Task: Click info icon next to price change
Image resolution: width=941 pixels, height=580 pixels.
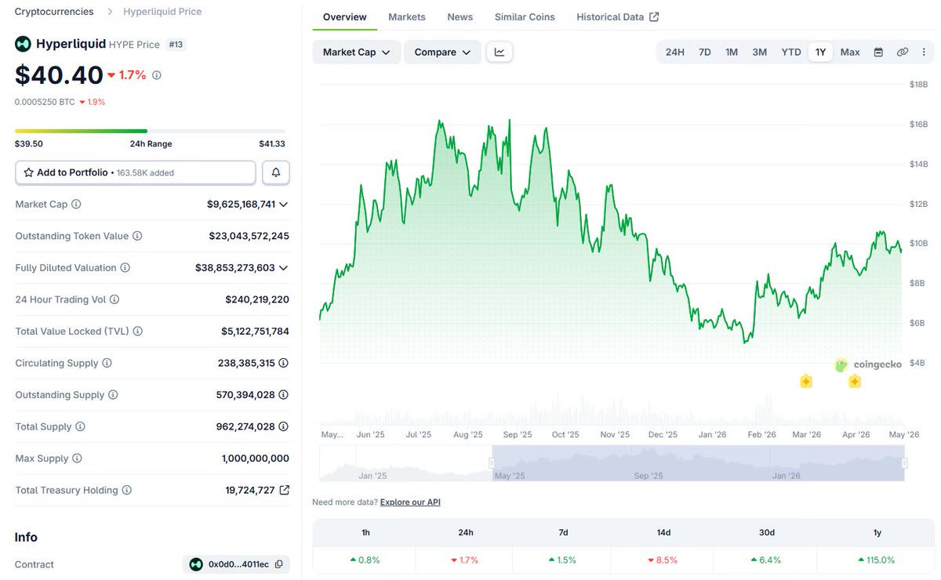Action: tap(157, 75)
